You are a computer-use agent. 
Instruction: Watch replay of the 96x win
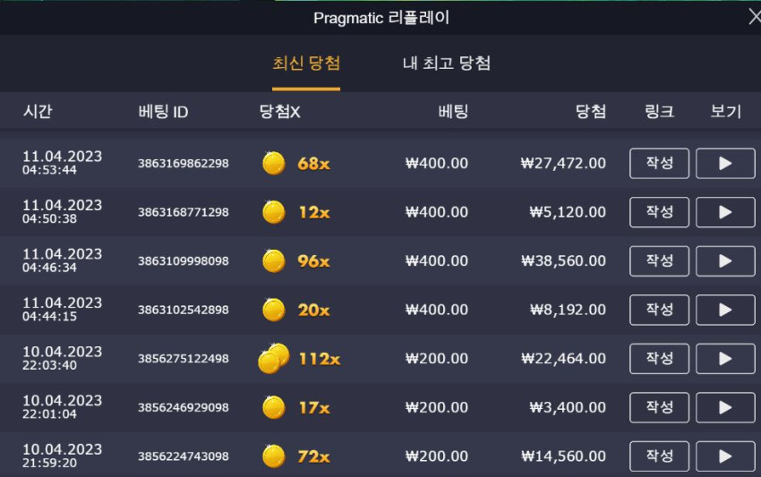[725, 261]
